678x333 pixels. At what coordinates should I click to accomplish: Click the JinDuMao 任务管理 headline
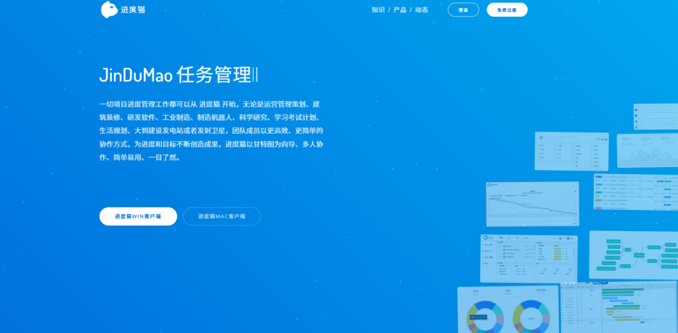click(179, 74)
